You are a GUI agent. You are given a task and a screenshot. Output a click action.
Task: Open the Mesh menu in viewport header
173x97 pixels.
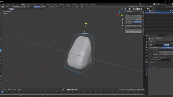(27, 9)
